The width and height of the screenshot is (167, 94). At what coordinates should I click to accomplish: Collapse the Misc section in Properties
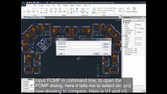point(124,47)
